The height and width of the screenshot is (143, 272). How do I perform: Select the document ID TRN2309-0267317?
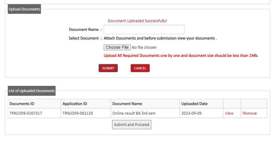click(26, 113)
